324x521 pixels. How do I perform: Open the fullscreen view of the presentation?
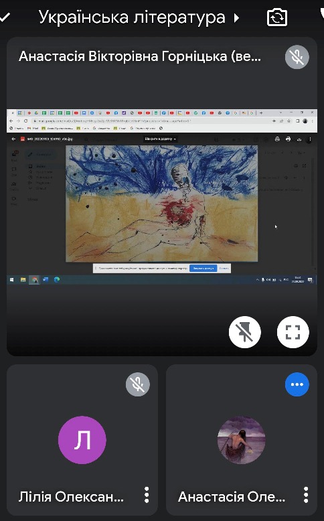point(293,332)
